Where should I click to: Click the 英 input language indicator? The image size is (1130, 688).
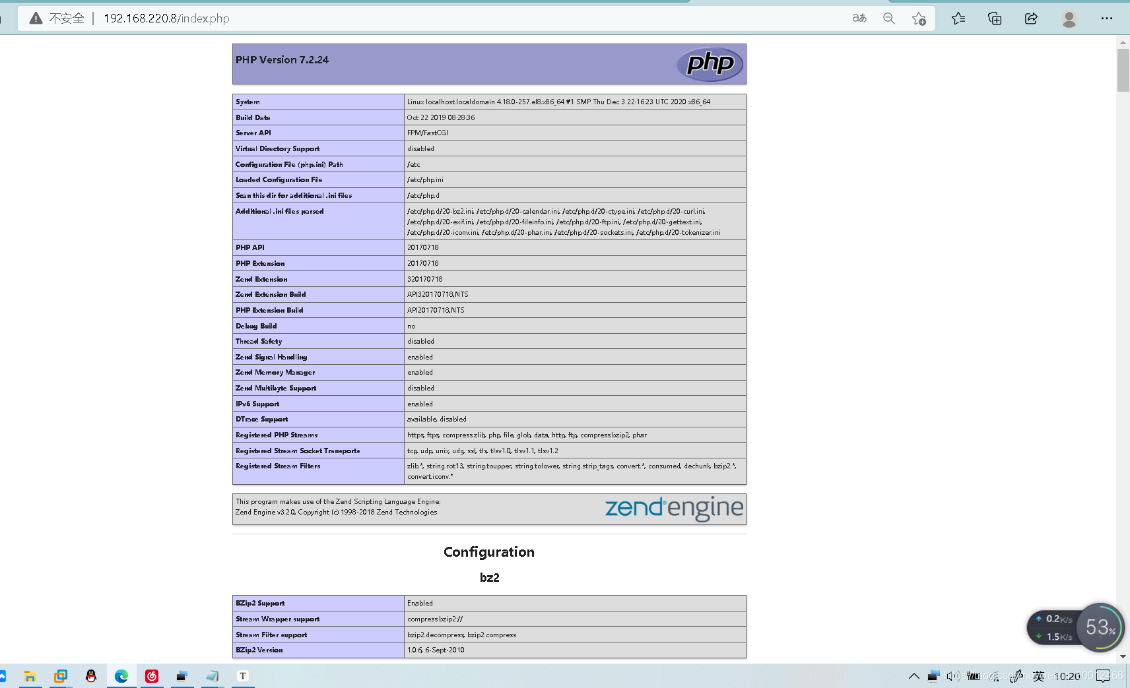(x=1039, y=676)
